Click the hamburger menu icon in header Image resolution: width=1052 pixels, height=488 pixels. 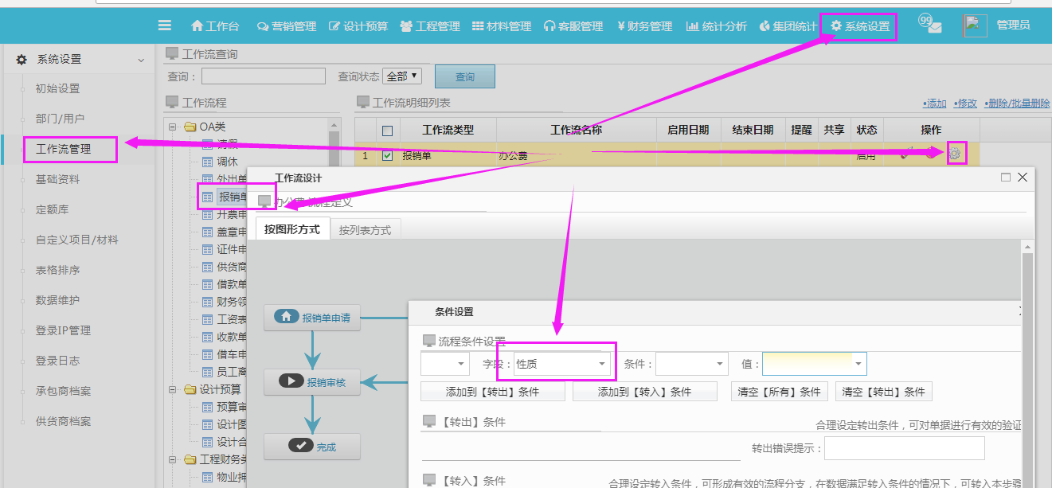click(x=165, y=25)
